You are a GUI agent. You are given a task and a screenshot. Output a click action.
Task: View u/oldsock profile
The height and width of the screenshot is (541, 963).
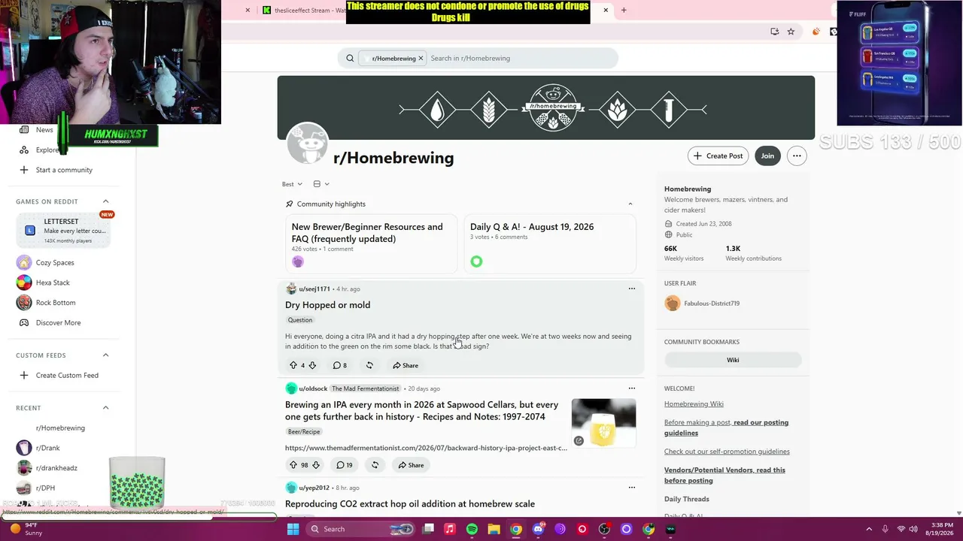[313, 389]
